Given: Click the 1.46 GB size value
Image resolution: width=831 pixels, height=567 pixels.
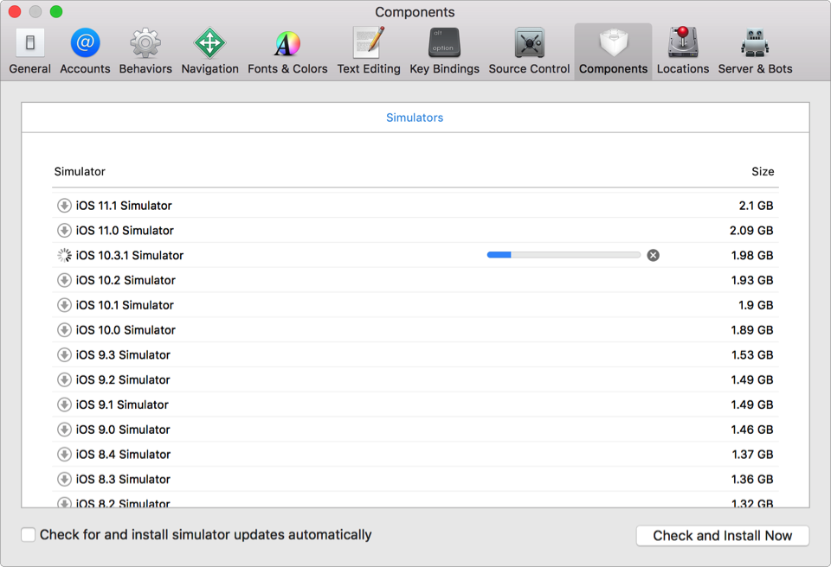Looking at the screenshot, I should [752, 430].
